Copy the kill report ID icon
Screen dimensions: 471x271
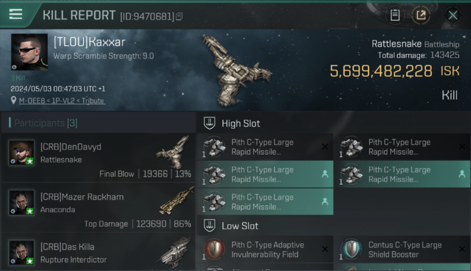[179, 16]
